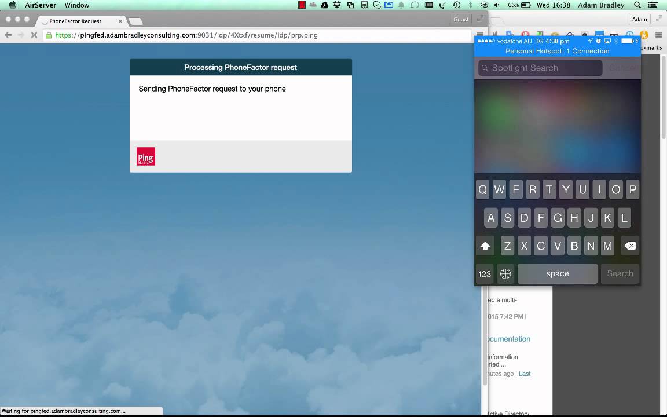Click the phone handset menu bar icon

442,5
